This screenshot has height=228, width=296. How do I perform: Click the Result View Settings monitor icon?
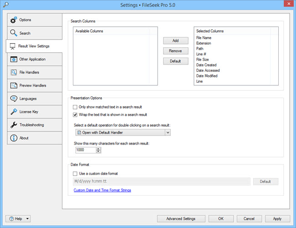point(12,46)
